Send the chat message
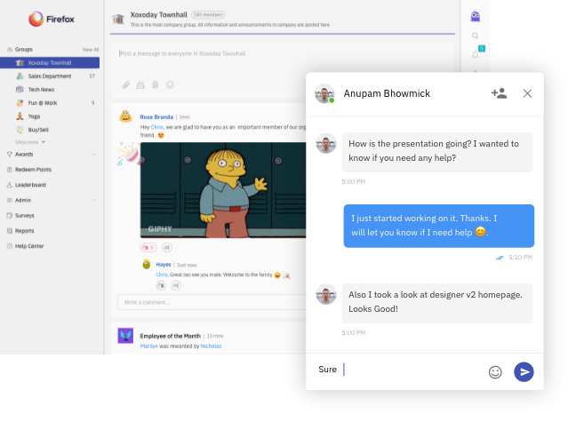576x422 pixels. tap(524, 372)
